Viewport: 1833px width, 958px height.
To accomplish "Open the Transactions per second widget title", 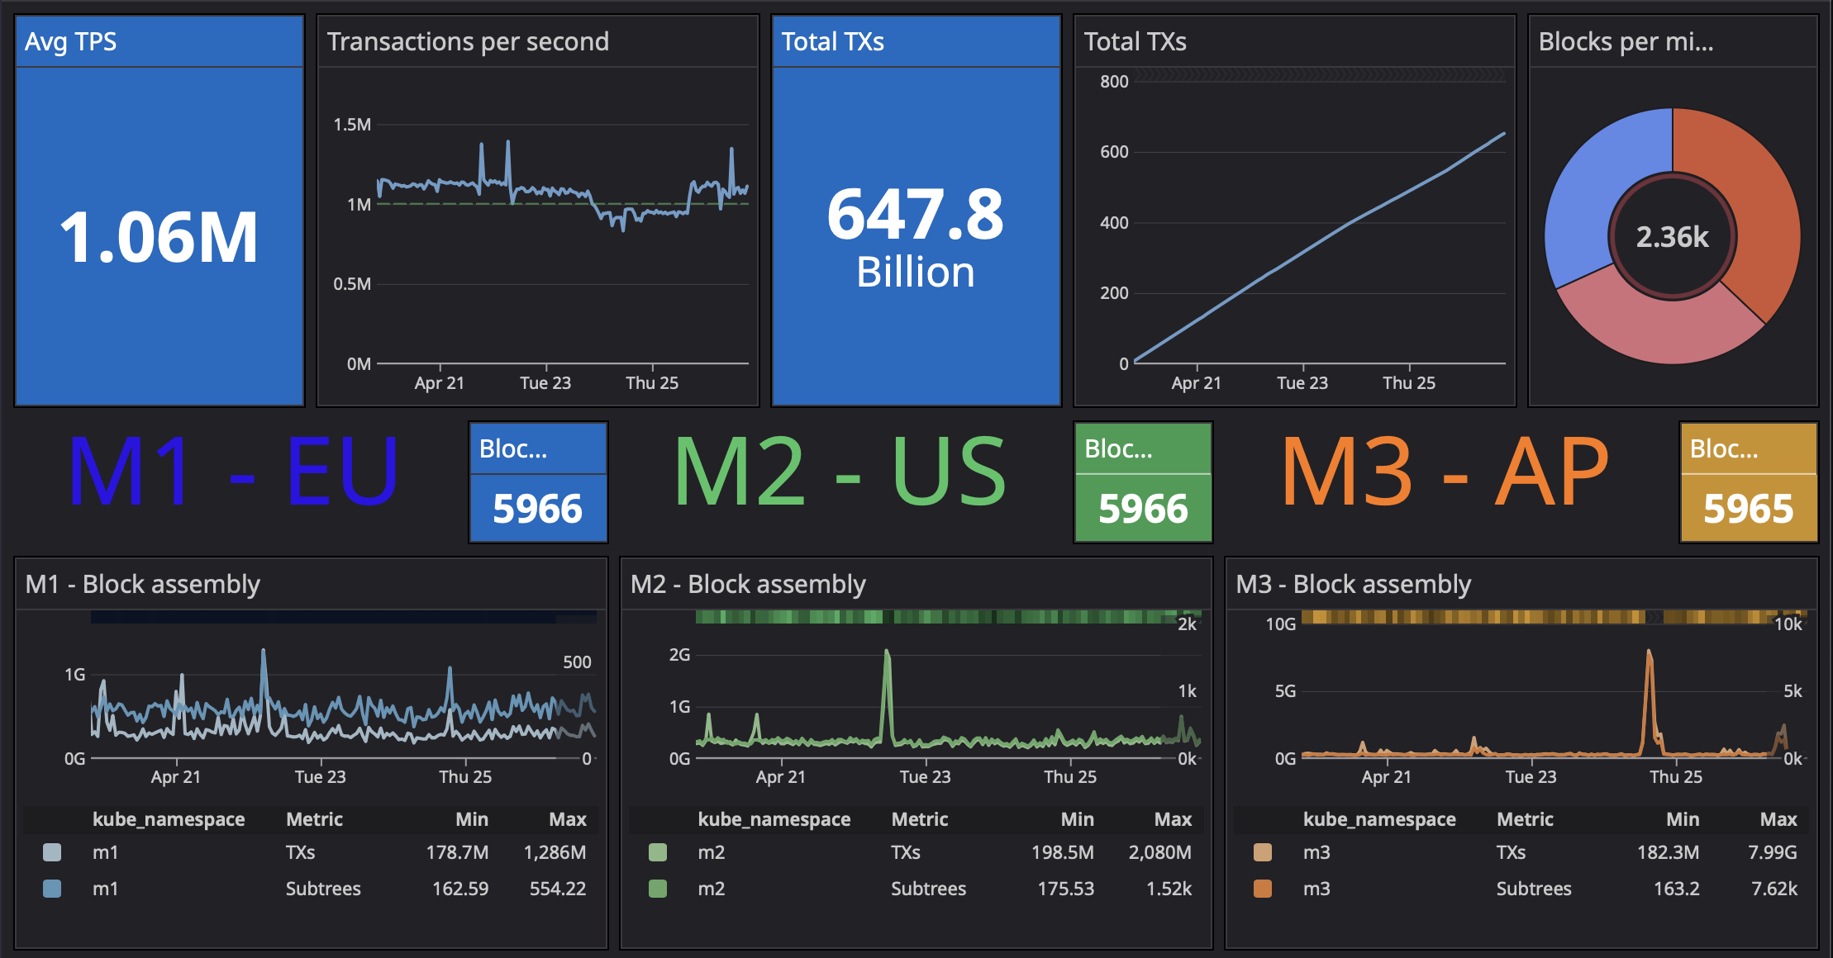I will 468,41.
